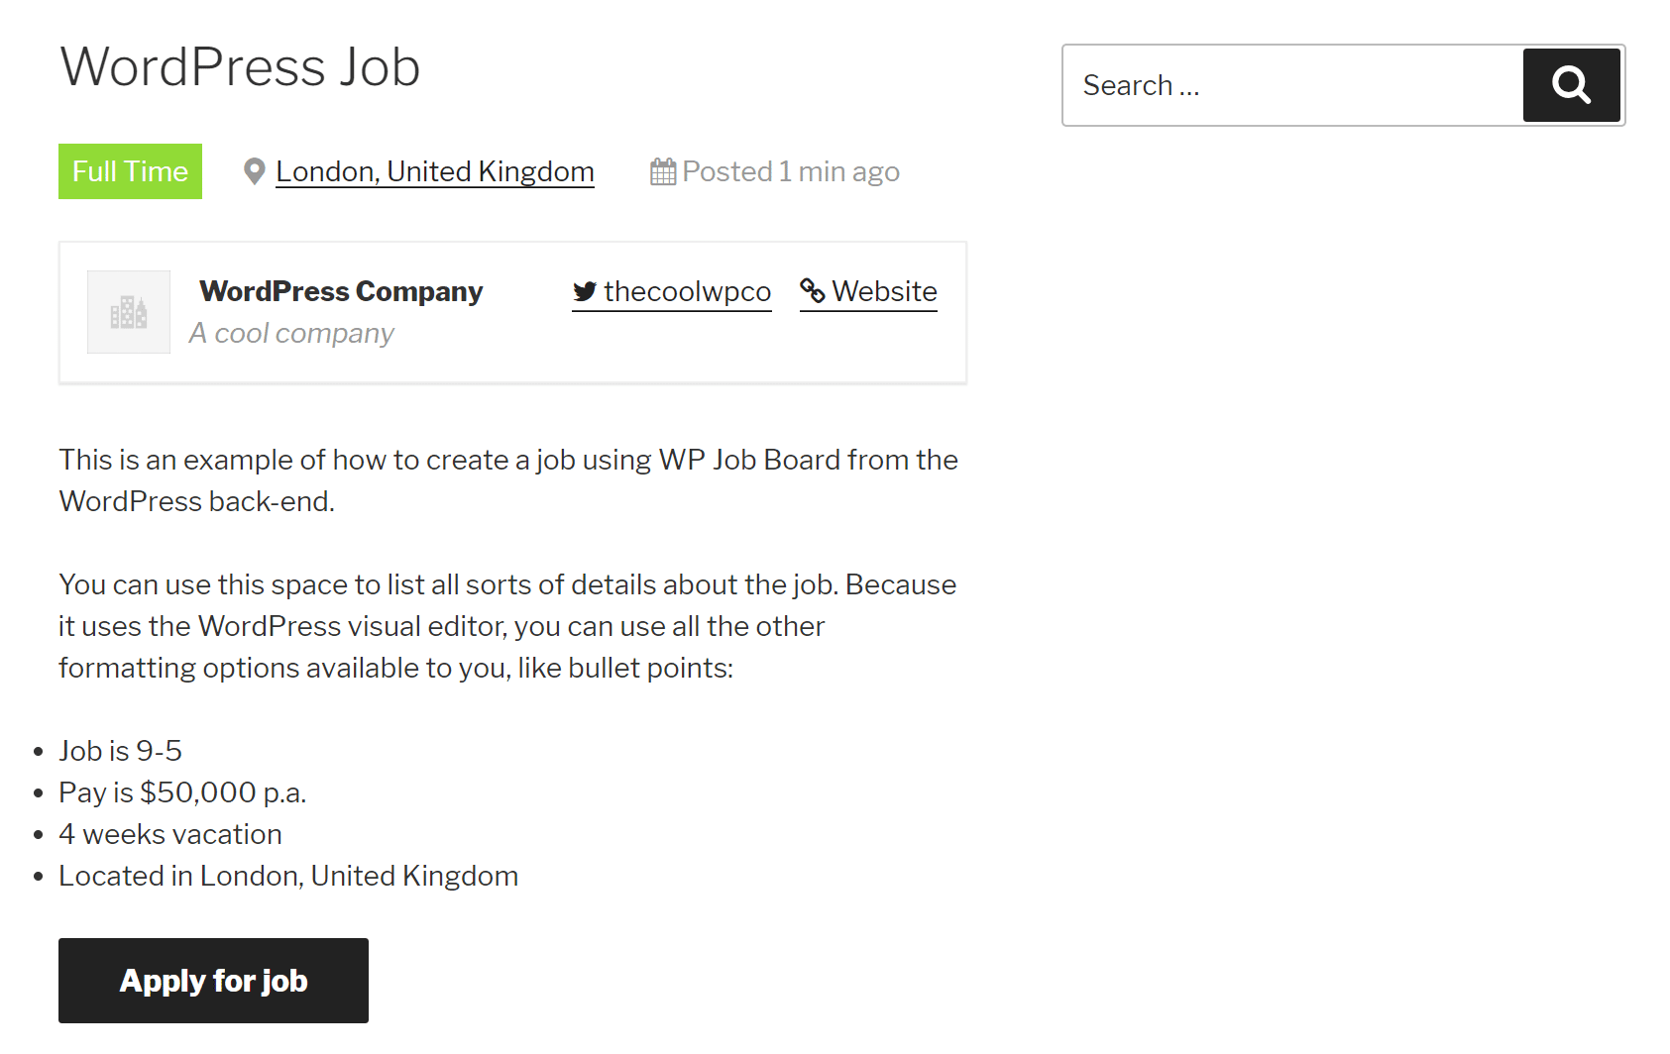
Task: Click the building logo placeholder icon
Action: (128, 312)
